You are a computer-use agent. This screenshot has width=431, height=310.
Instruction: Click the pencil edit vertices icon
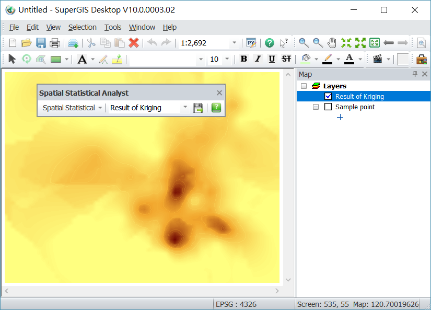pyautogui.click(x=103, y=59)
